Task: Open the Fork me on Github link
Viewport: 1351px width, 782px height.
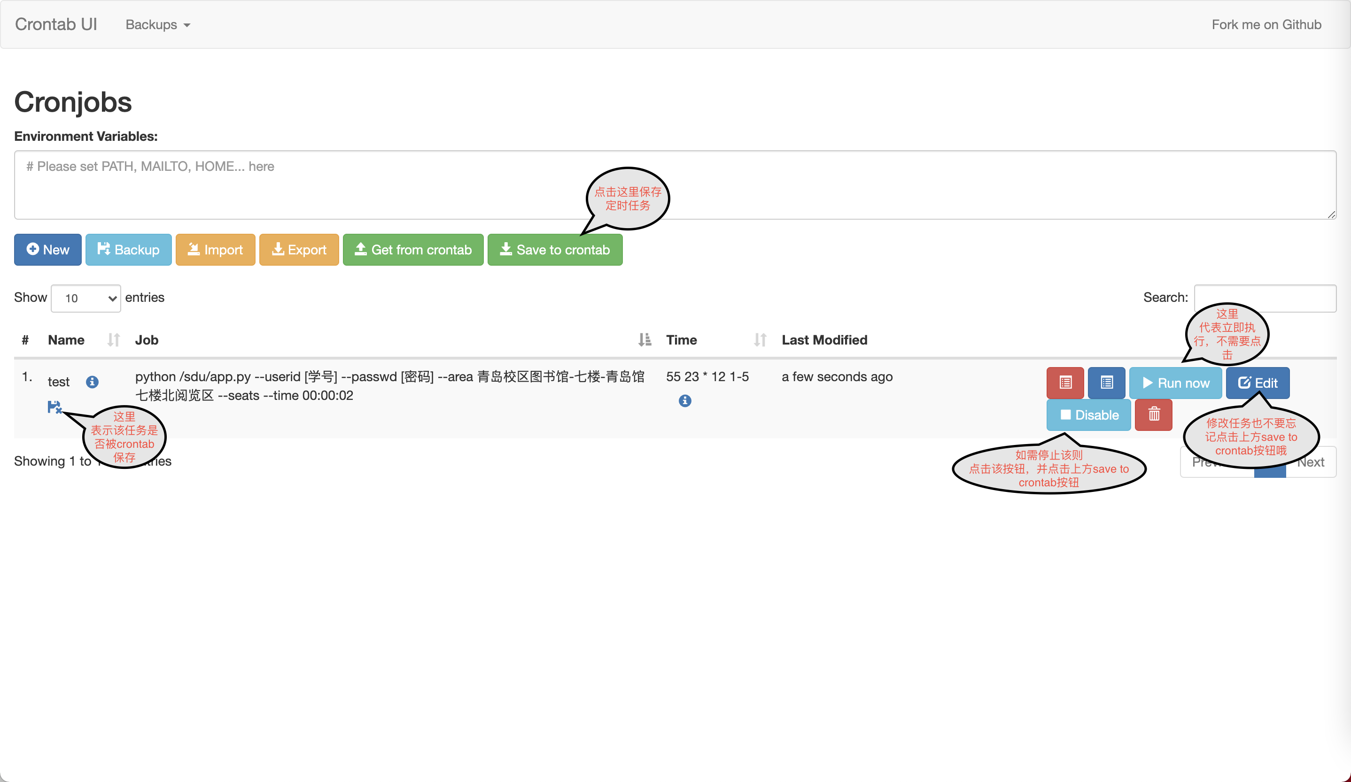Action: tap(1266, 24)
